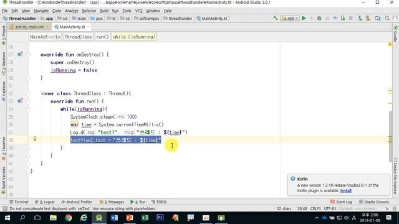Click the 38:49 cursor position indicator
This screenshot has width=399, height=224.
302,208
